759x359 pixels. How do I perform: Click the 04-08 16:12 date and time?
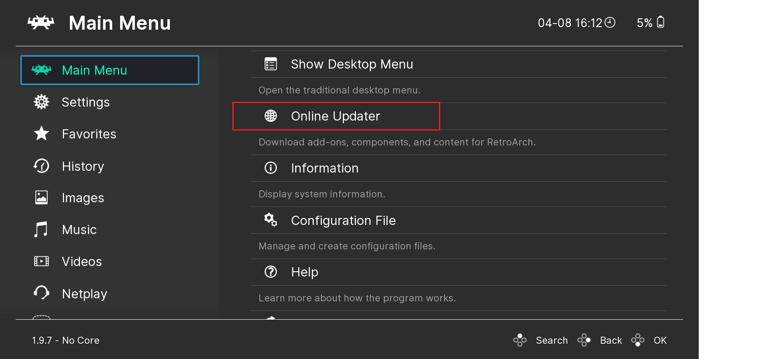coord(570,23)
